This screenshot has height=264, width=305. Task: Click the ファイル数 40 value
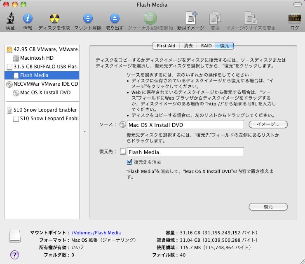pos(183,255)
